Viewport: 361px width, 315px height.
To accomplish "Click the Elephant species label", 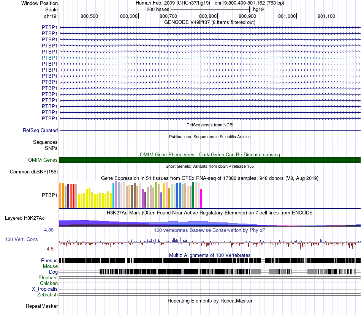I will tap(48, 278).
